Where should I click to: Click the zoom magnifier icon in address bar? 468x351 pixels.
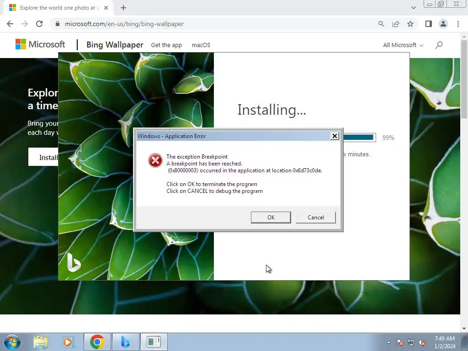381,24
